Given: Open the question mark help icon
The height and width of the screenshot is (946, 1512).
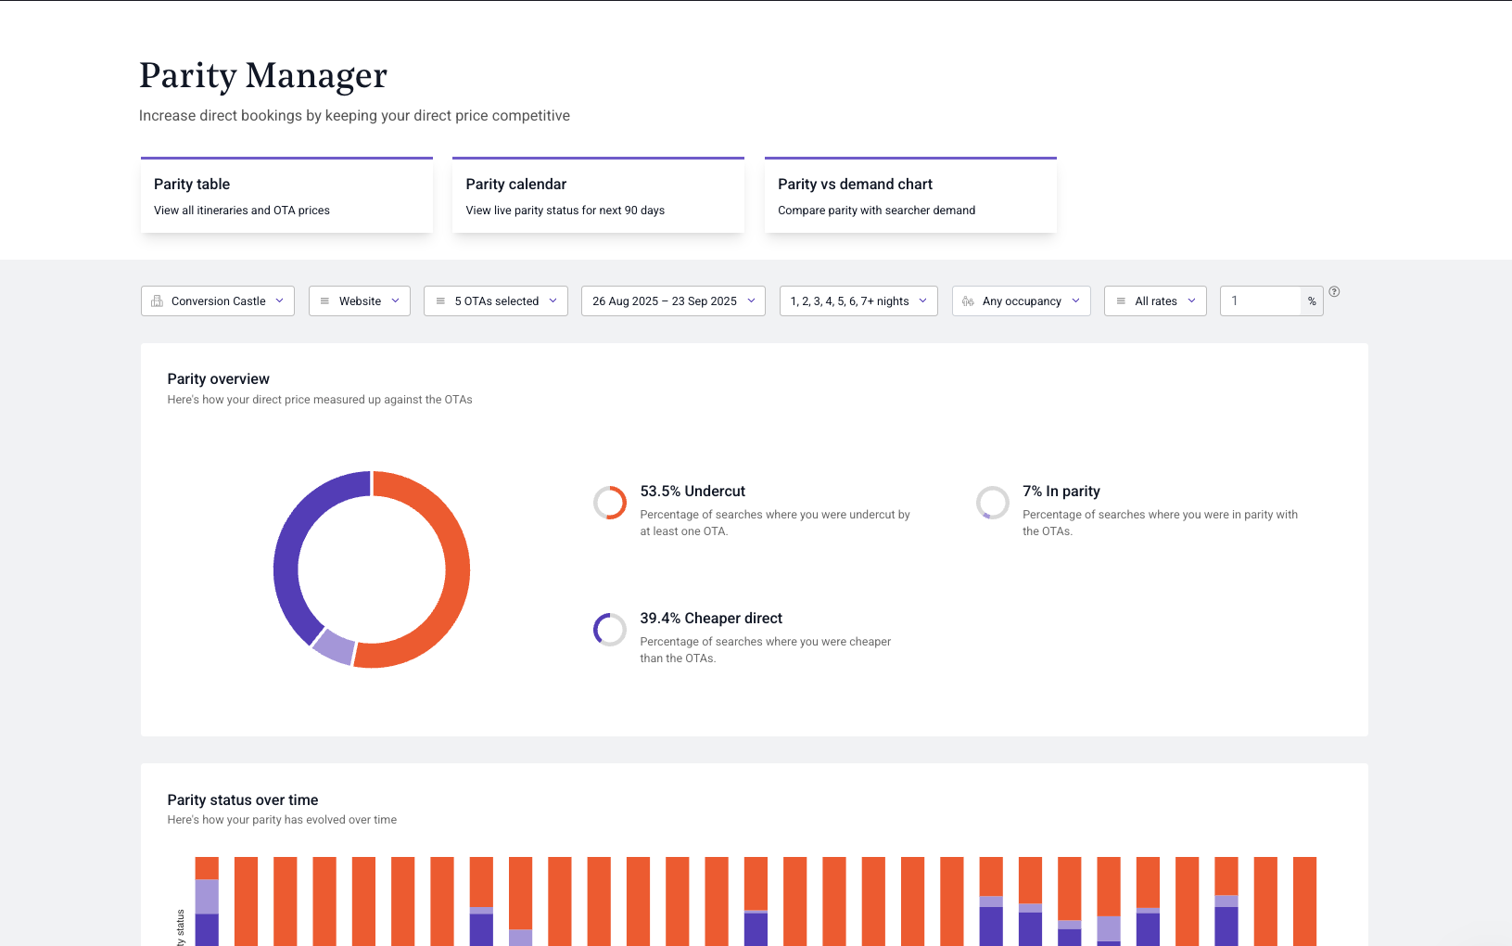Looking at the screenshot, I should tap(1334, 291).
